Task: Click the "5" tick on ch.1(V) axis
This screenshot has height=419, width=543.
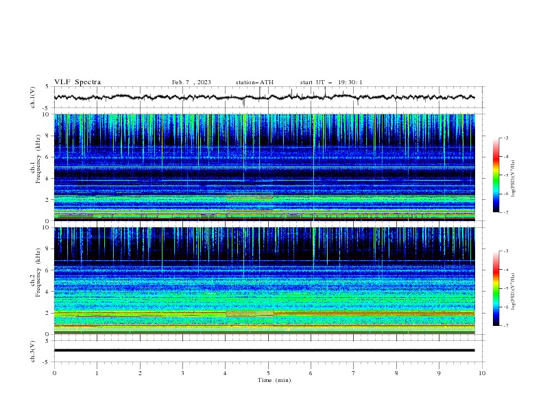Action: (47, 86)
